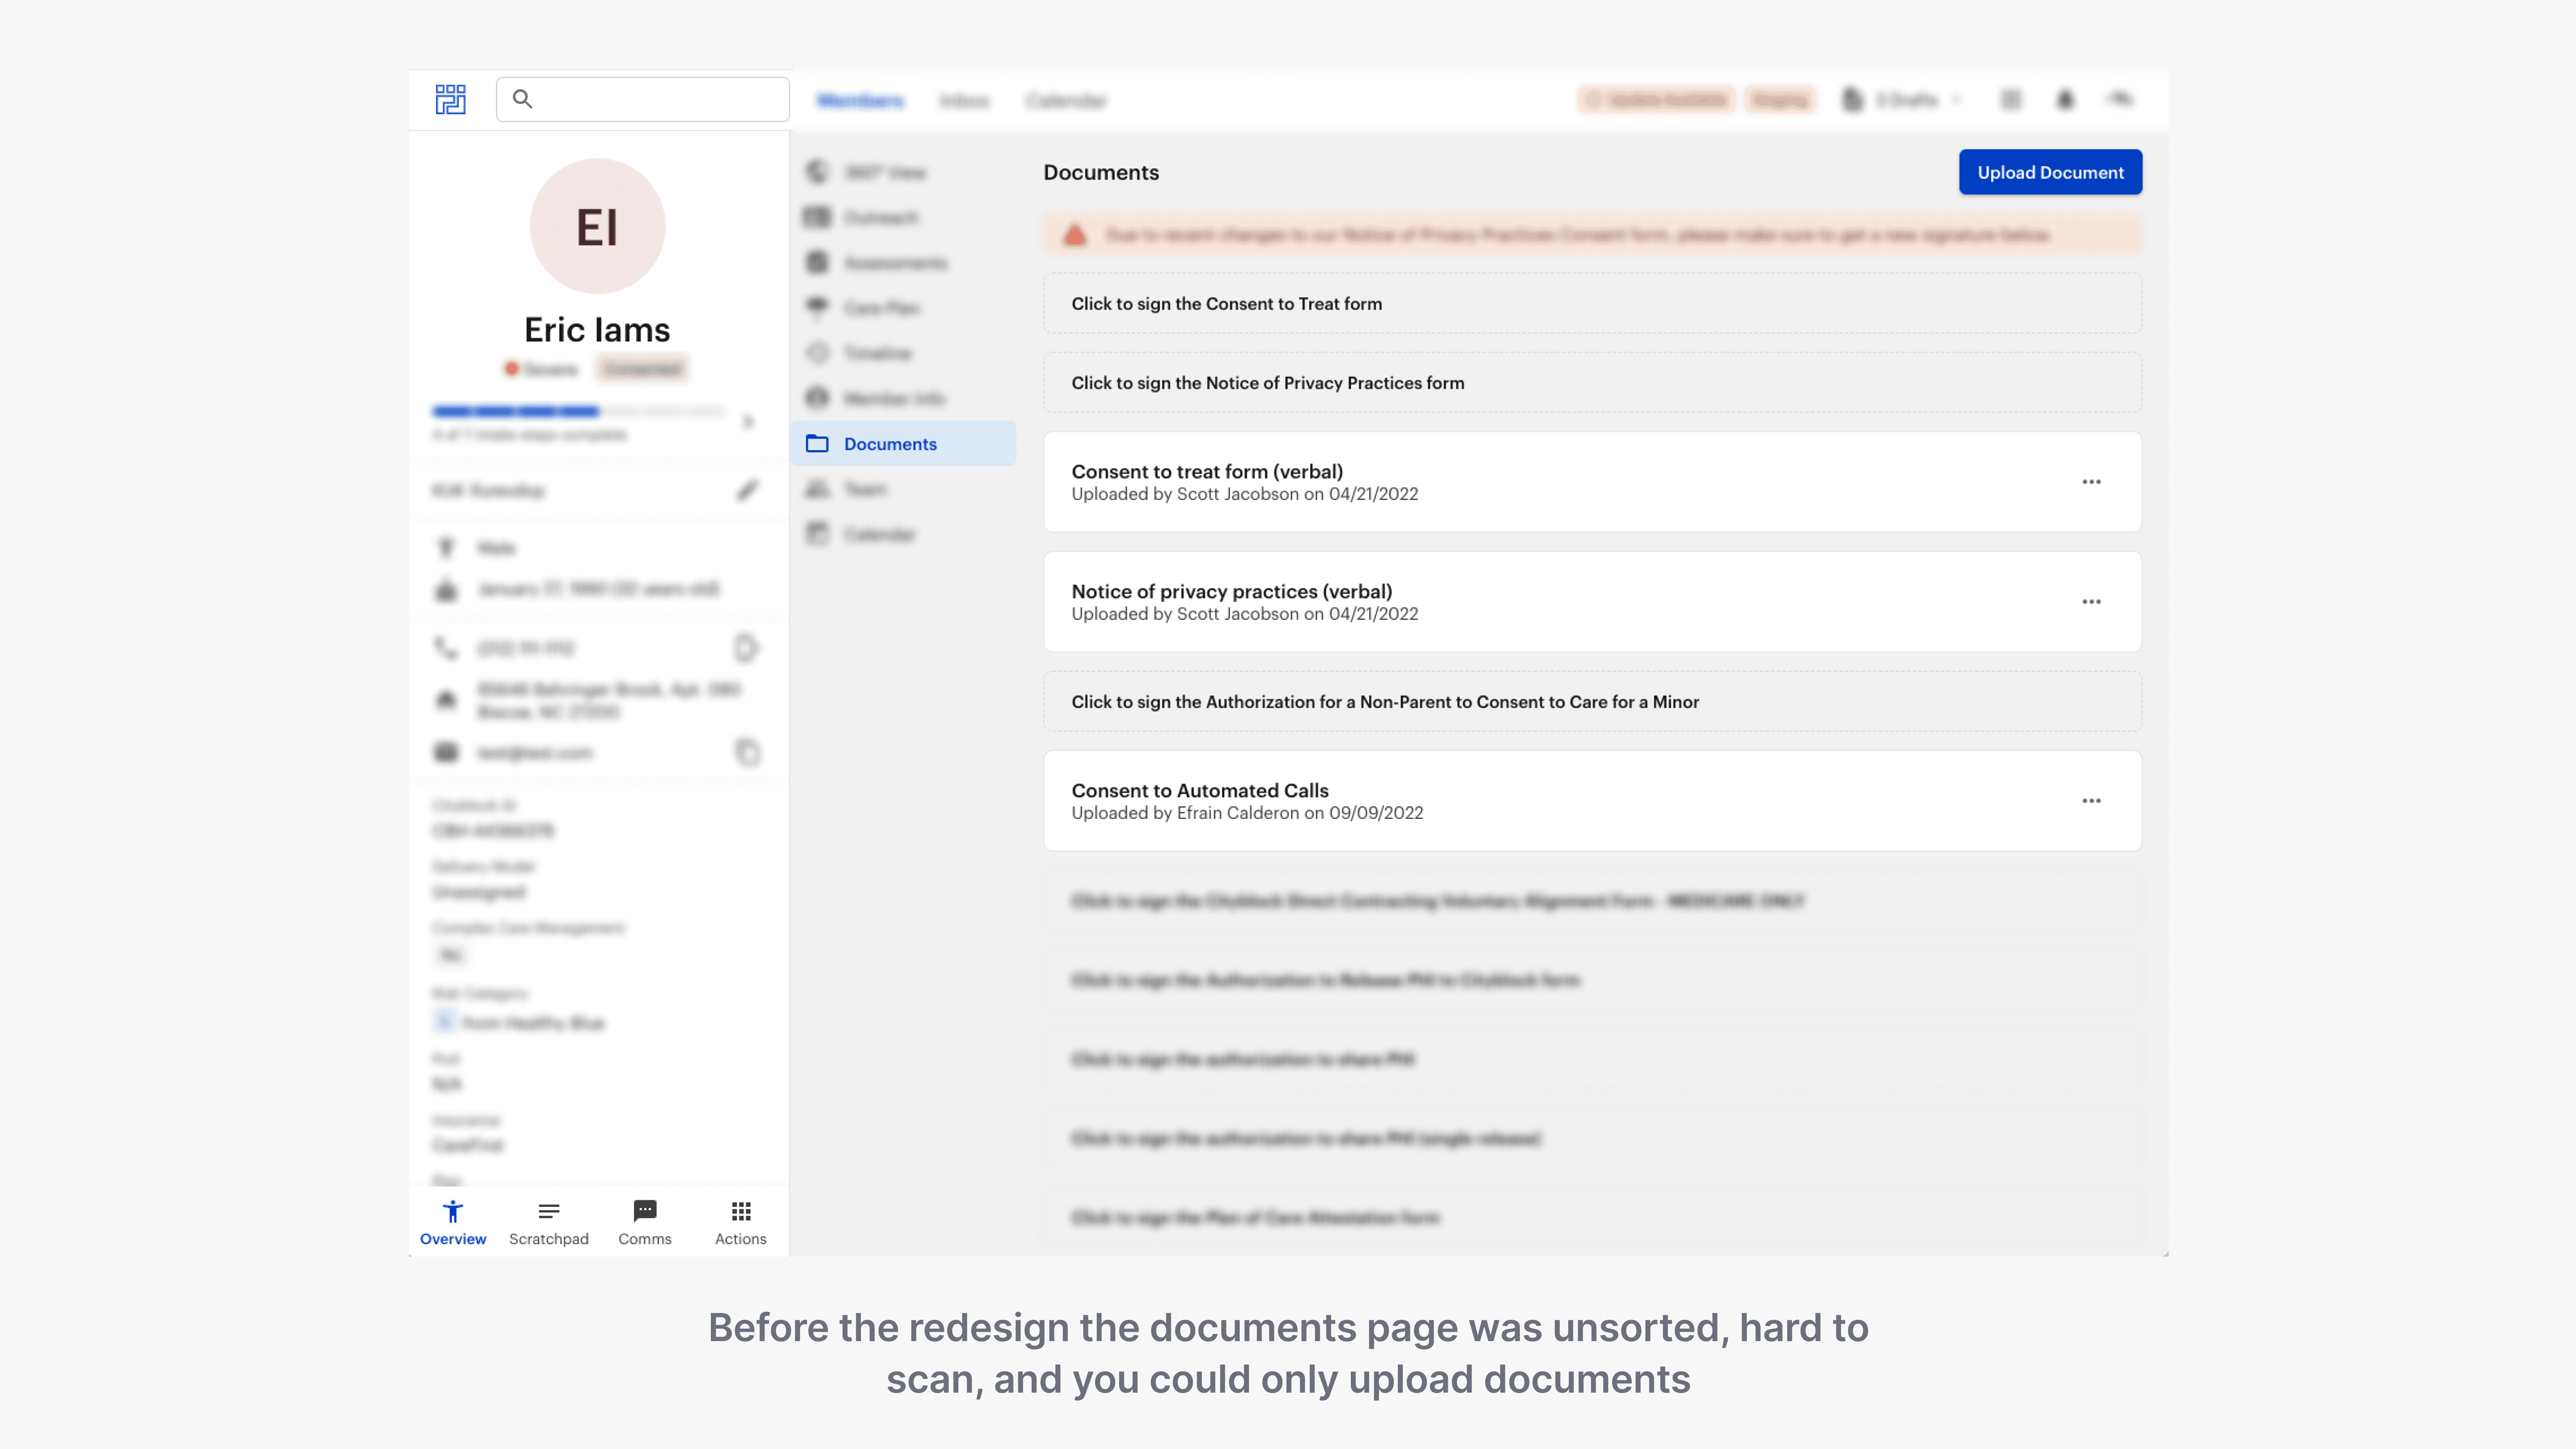The image size is (2576, 1449).
Task: Click the Documents folder icon in sidebar
Action: click(817, 443)
